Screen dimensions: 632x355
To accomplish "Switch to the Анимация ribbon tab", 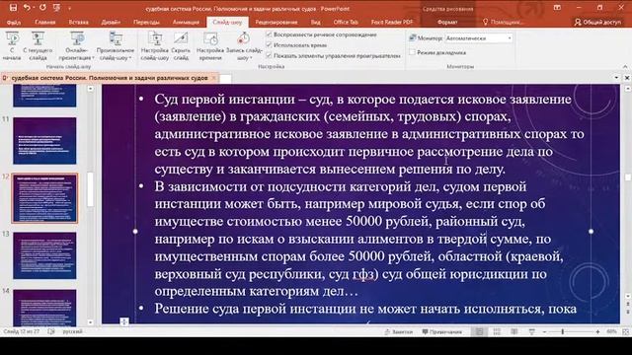I will [186, 22].
